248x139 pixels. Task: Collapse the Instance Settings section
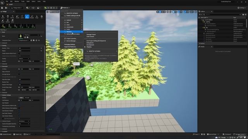tap(1, 95)
